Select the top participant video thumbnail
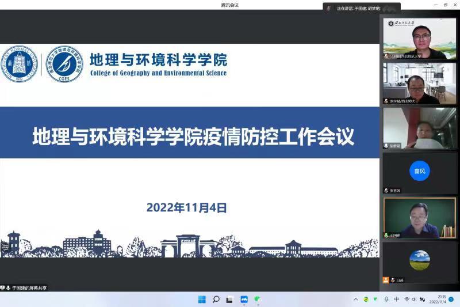 click(419, 39)
